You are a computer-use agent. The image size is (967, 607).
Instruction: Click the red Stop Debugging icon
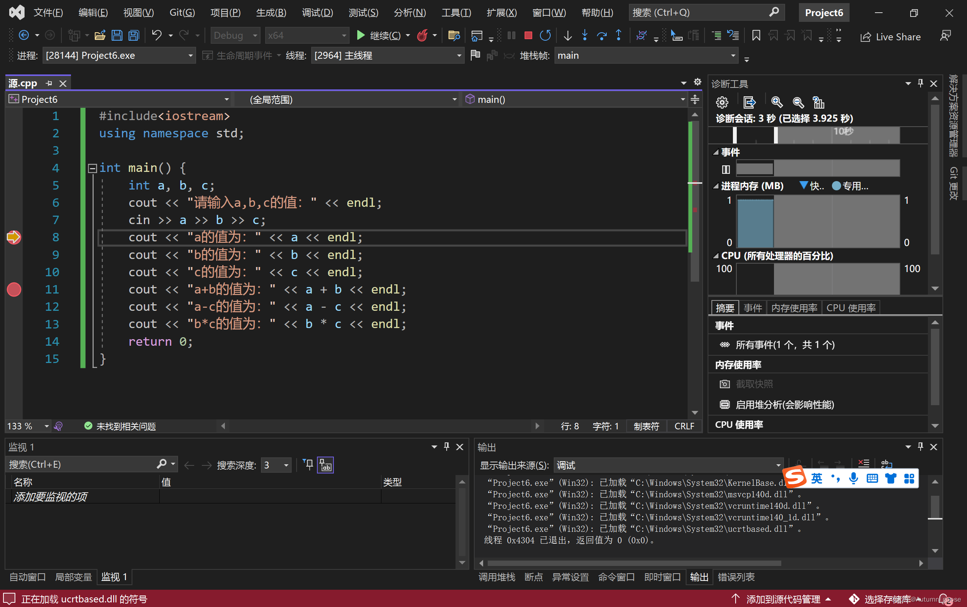(x=528, y=36)
